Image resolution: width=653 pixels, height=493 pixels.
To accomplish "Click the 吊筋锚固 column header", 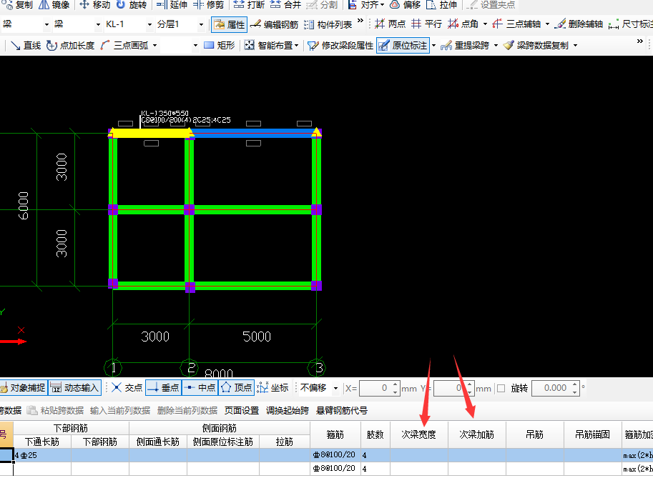I will [593, 434].
